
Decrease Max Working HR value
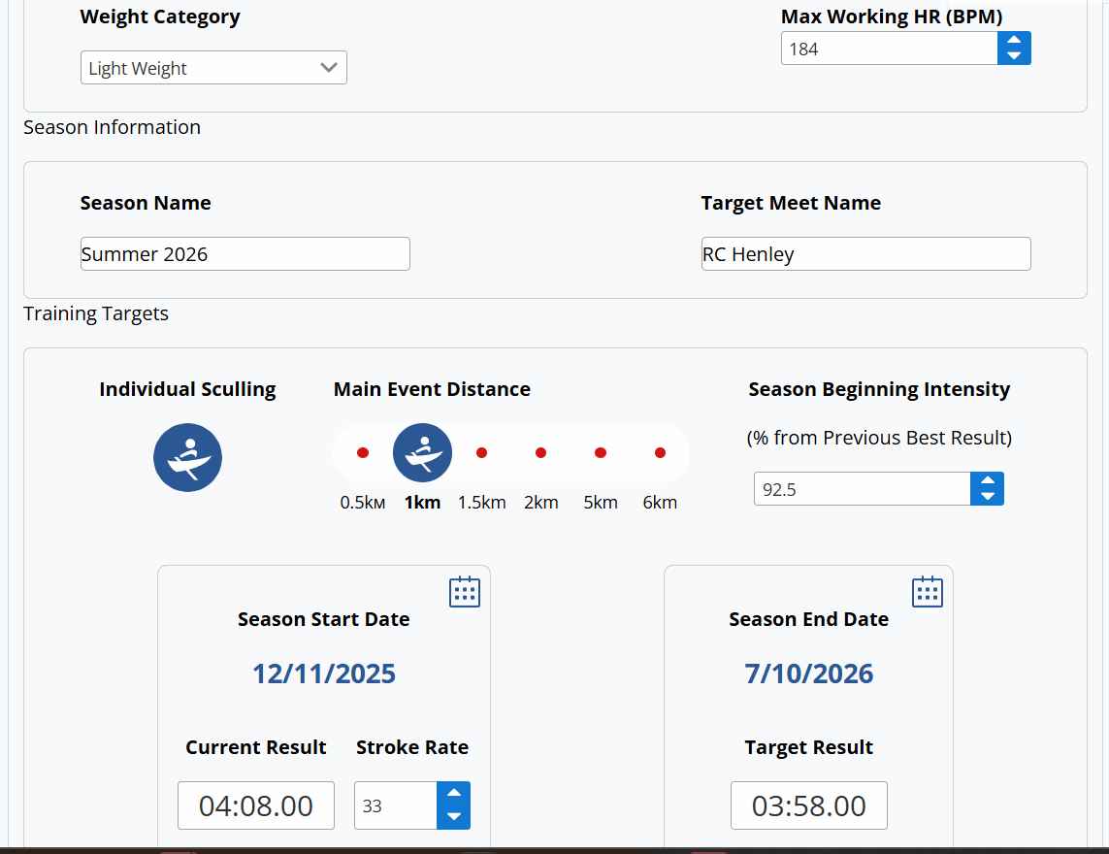(x=1014, y=56)
